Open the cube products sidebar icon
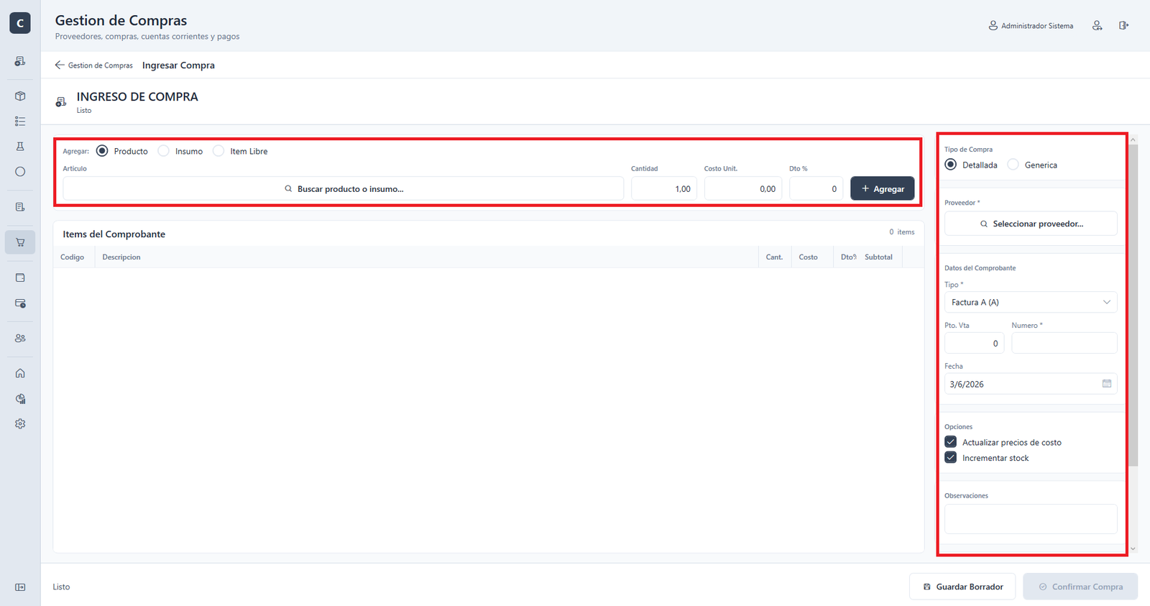Image resolution: width=1150 pixels, height=606 pixels. [20, 96]
